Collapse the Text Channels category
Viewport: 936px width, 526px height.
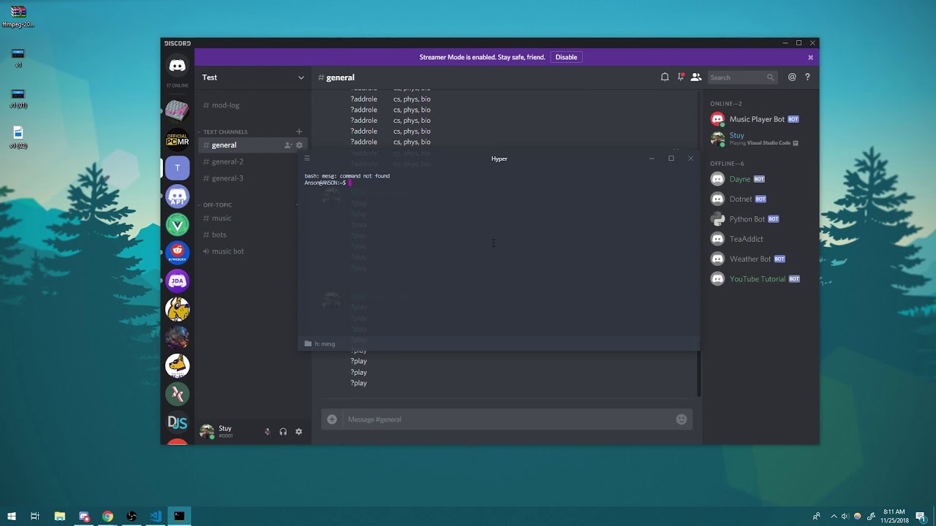point(225,132)
